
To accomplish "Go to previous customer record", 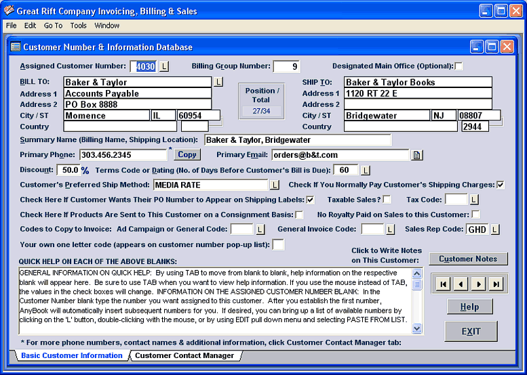I will coord(461,284).
